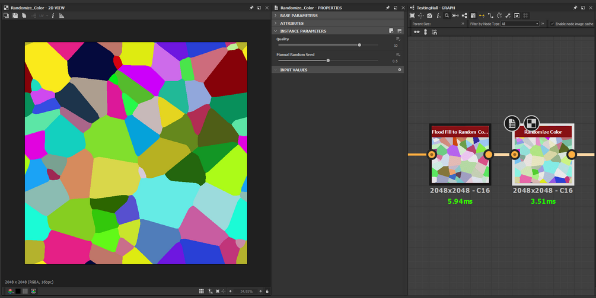
Task: Click the Input Values section header
Action: pos(294,70)
